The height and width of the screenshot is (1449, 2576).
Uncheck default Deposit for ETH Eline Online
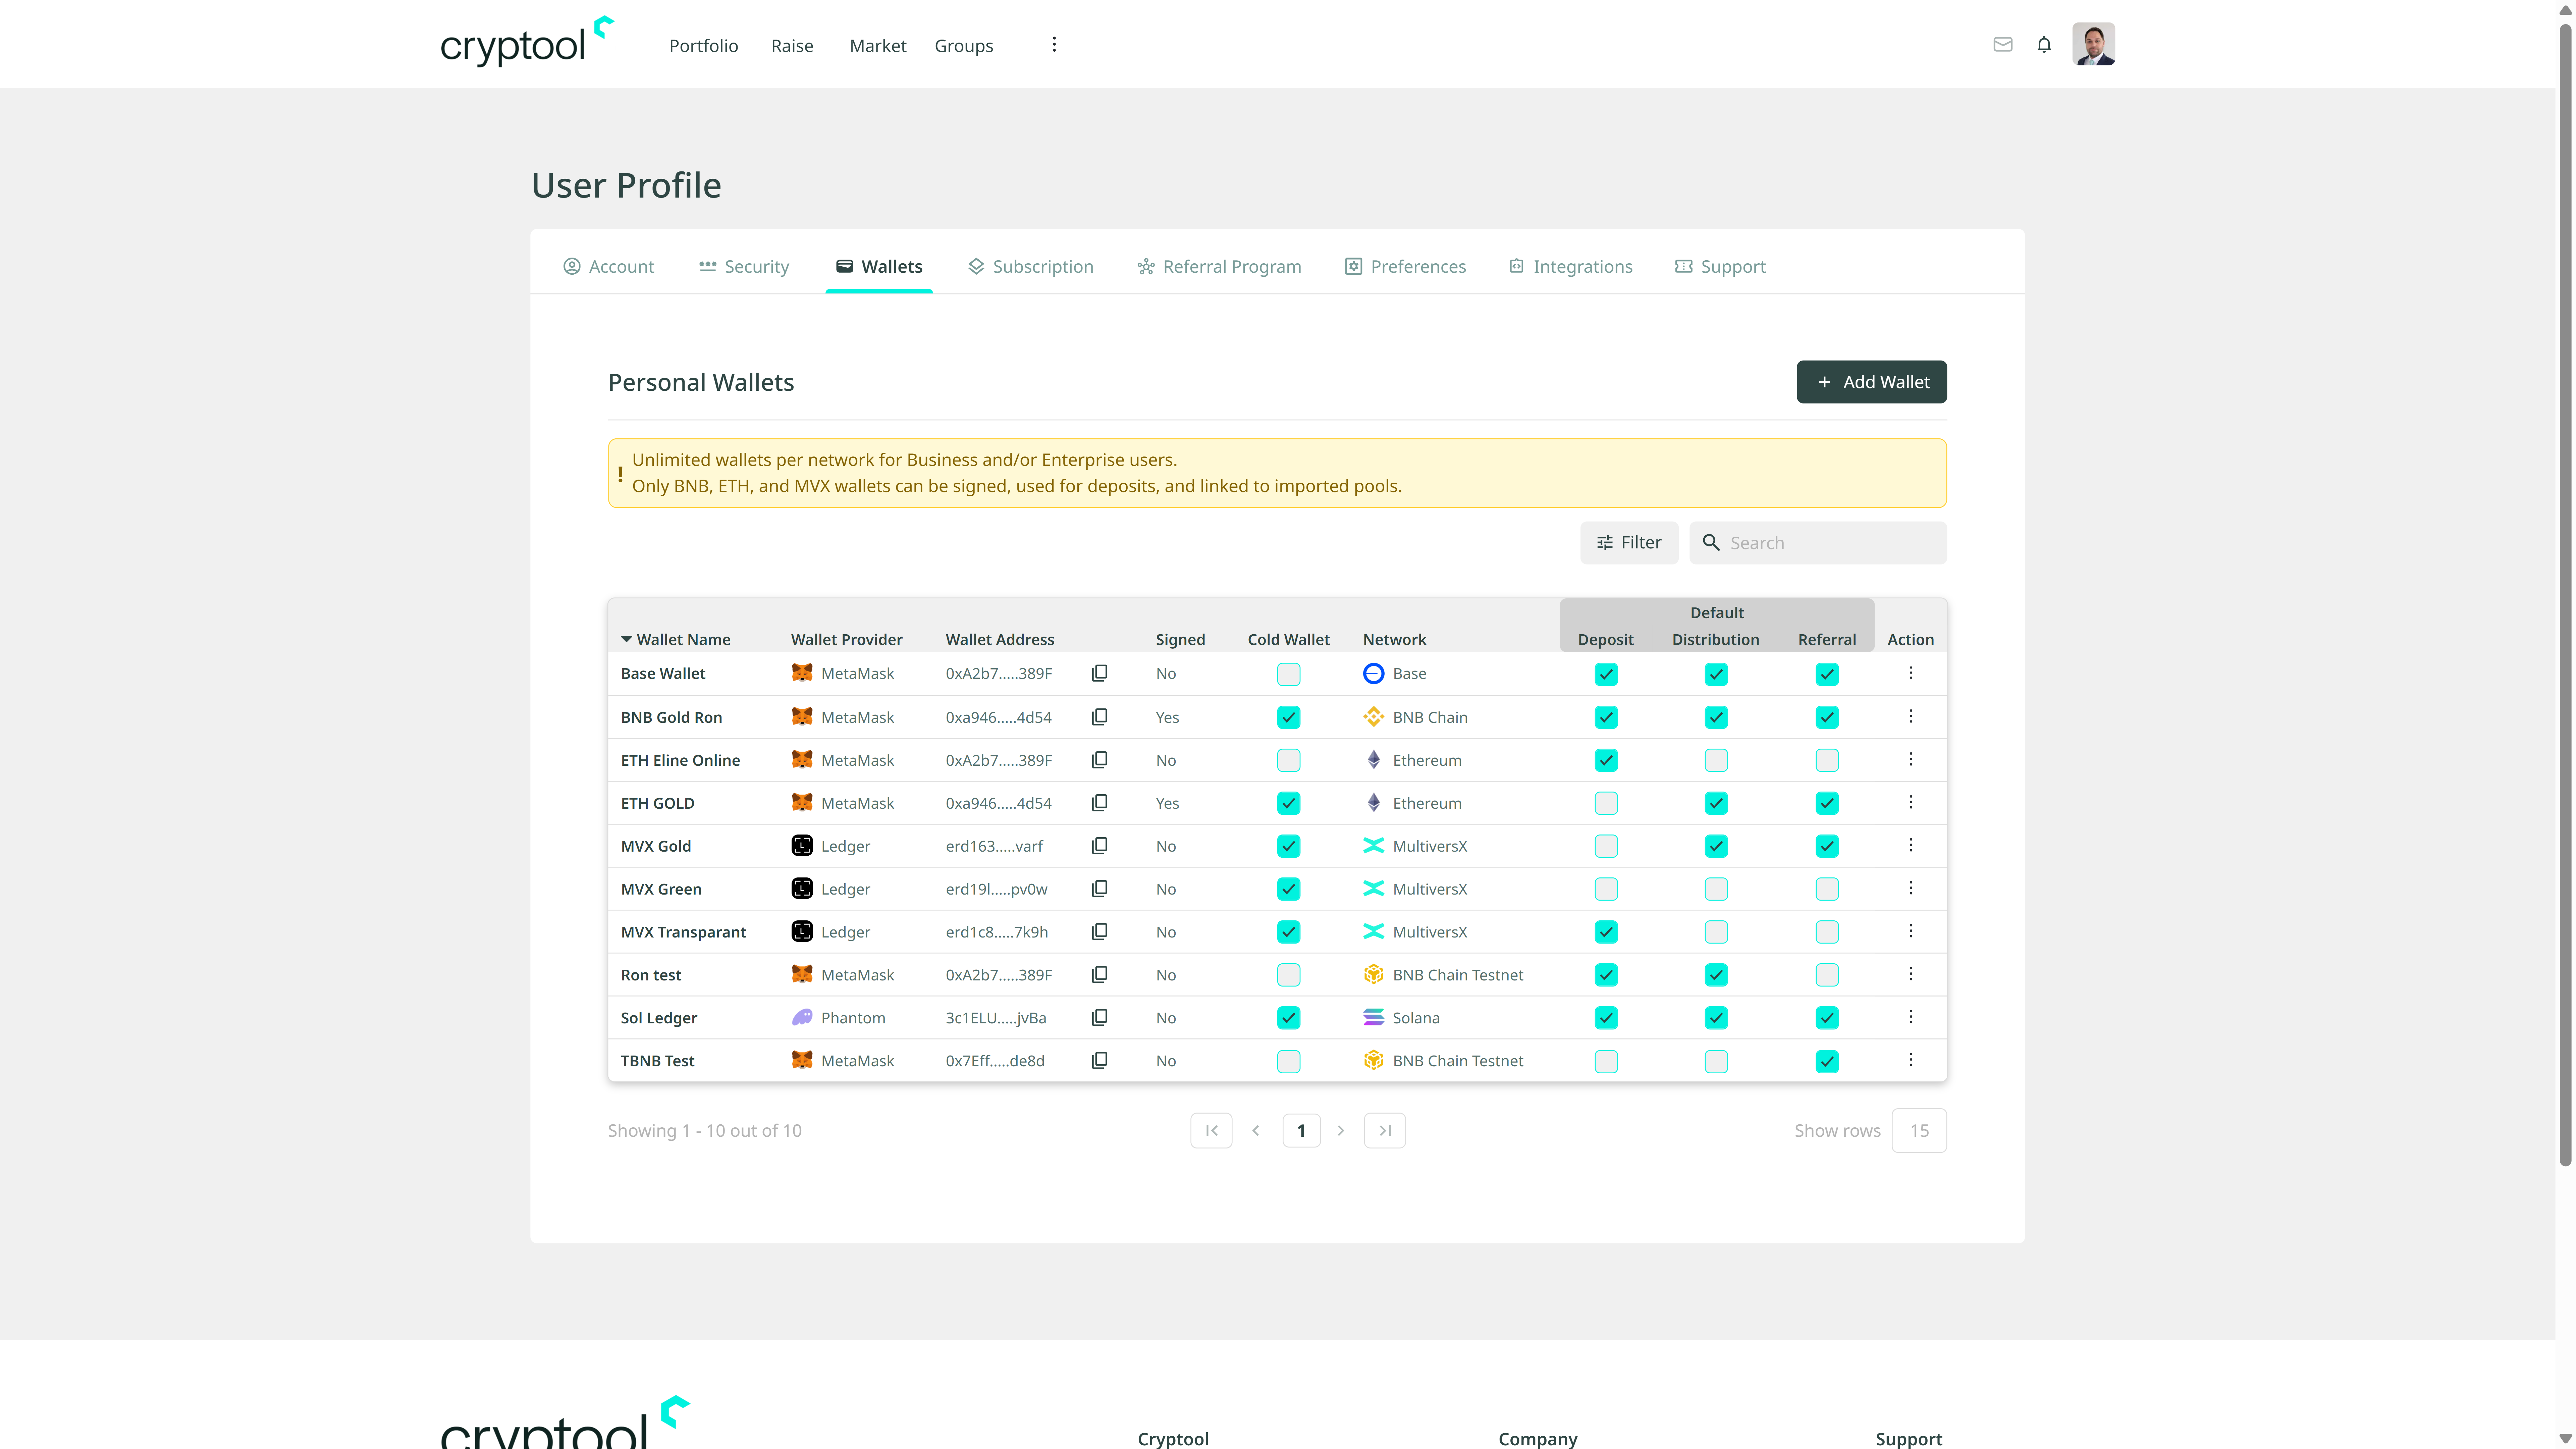click(1606, 760)
